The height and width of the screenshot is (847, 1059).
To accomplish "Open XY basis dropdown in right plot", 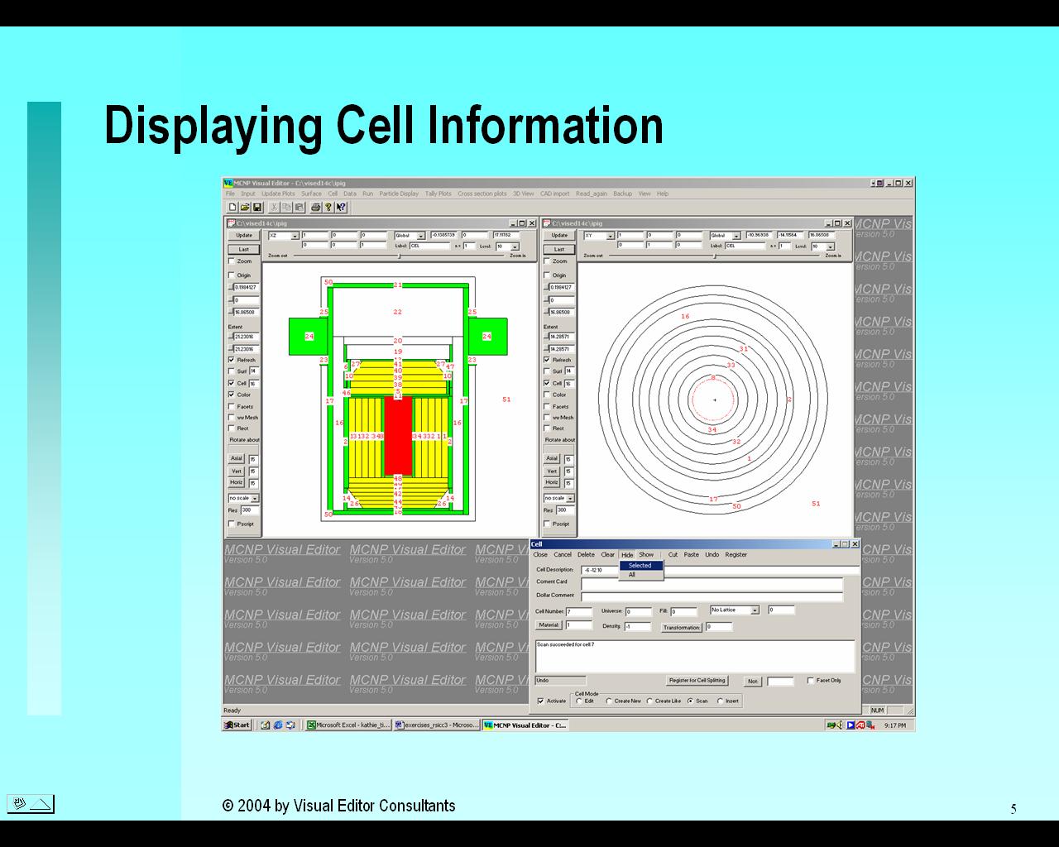I will pyautogui.click(x=610, y=236).
